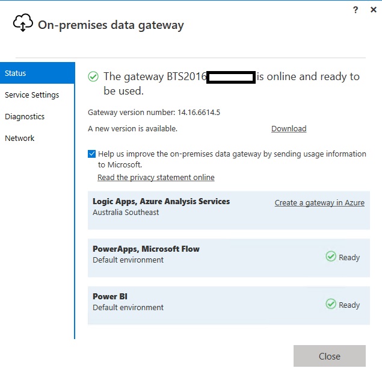
Task: Click the gateway online status message text
Action: point(232,84)
